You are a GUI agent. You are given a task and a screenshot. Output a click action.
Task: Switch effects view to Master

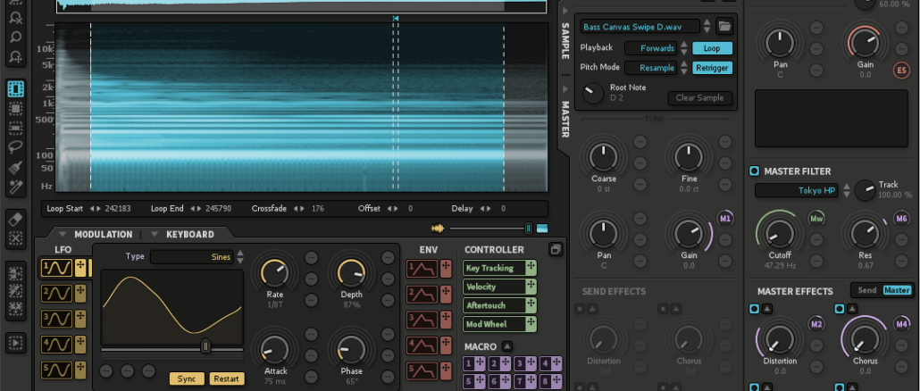pyautogui.click(x=897, y=290)
